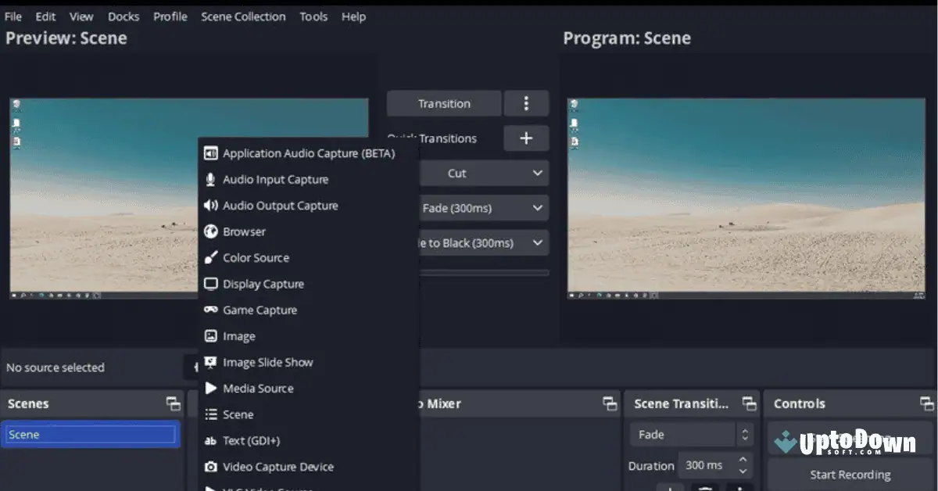This screenshot has height=491, width=938.
Task: Select the Game Capture gamepad icon
Action: coord(210,310)
